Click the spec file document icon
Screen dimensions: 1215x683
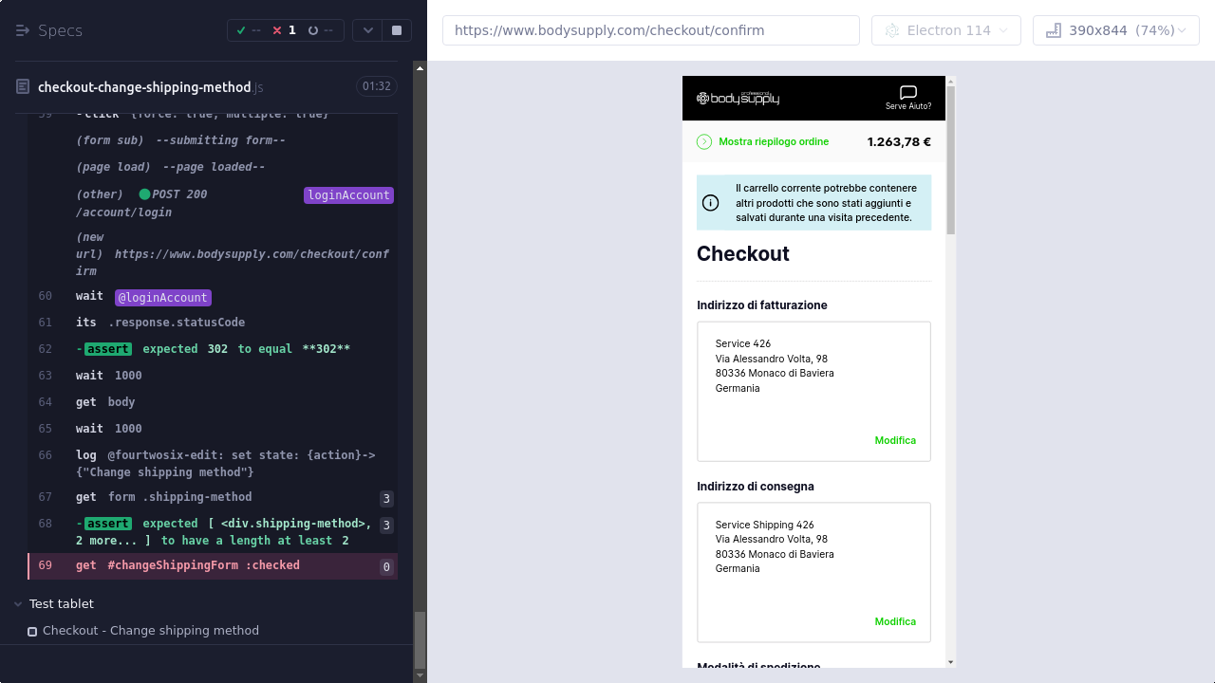click(23, 87)
